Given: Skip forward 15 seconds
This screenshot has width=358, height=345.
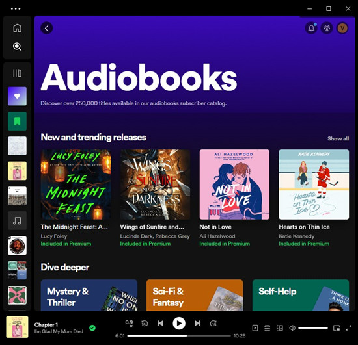Looking at the screenshot, I should (213, 324).
